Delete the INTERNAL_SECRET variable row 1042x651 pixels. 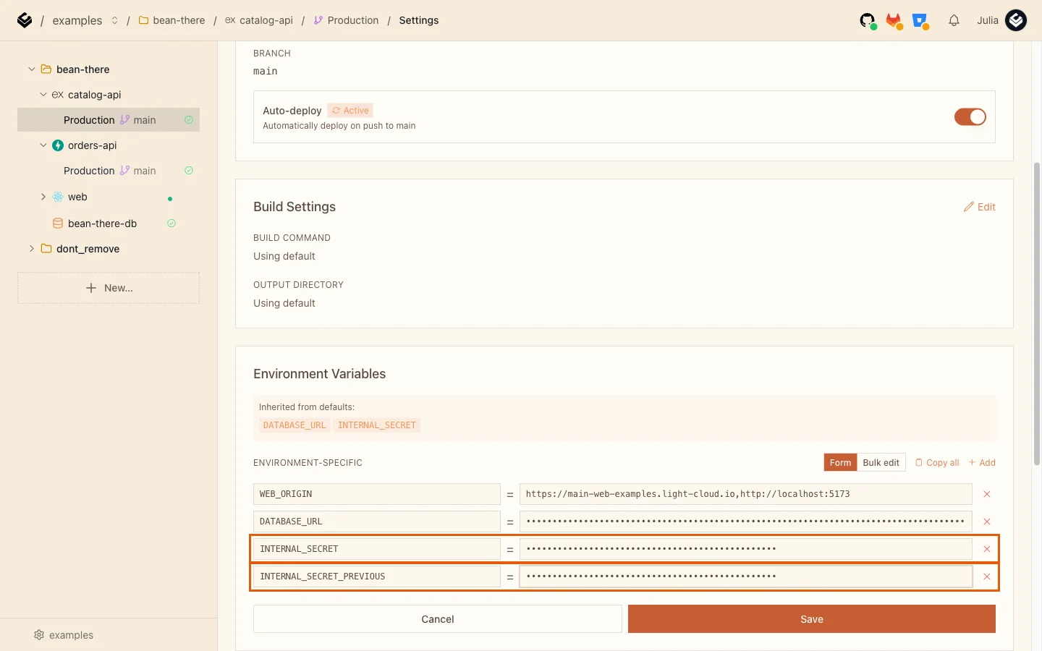[x=986, y=549]
